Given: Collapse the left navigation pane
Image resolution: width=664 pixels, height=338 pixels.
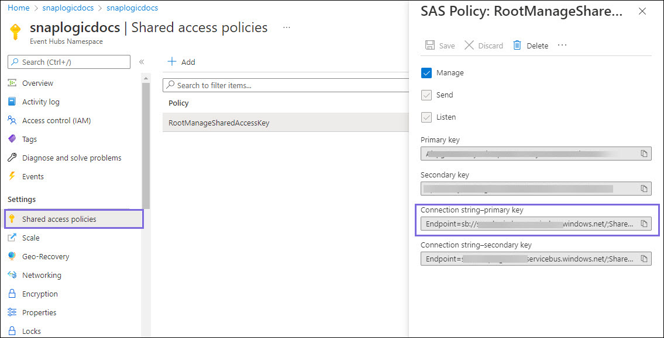Looking at the screenshot, I should coord(141,62).
